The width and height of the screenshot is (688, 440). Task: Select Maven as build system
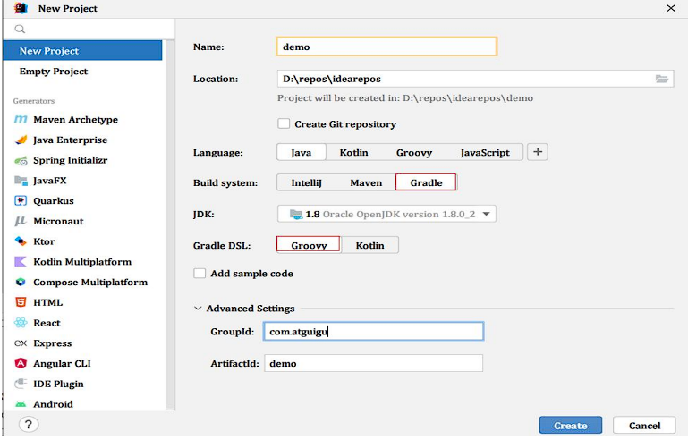(366, 182)
